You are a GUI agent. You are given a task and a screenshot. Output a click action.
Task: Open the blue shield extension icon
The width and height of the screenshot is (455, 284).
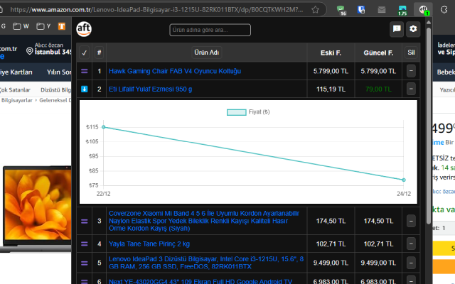pos(361,10)
